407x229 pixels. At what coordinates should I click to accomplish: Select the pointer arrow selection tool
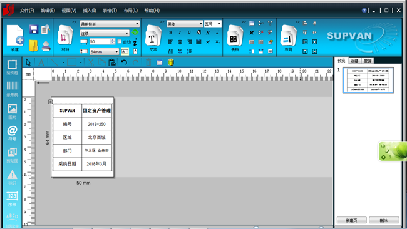tap(28, 63)
